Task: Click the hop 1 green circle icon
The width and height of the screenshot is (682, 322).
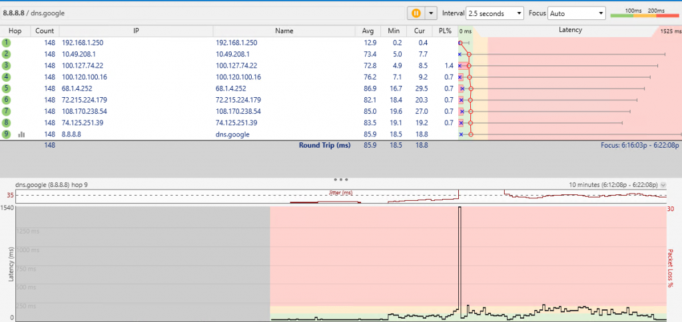Action: (7, 43)
